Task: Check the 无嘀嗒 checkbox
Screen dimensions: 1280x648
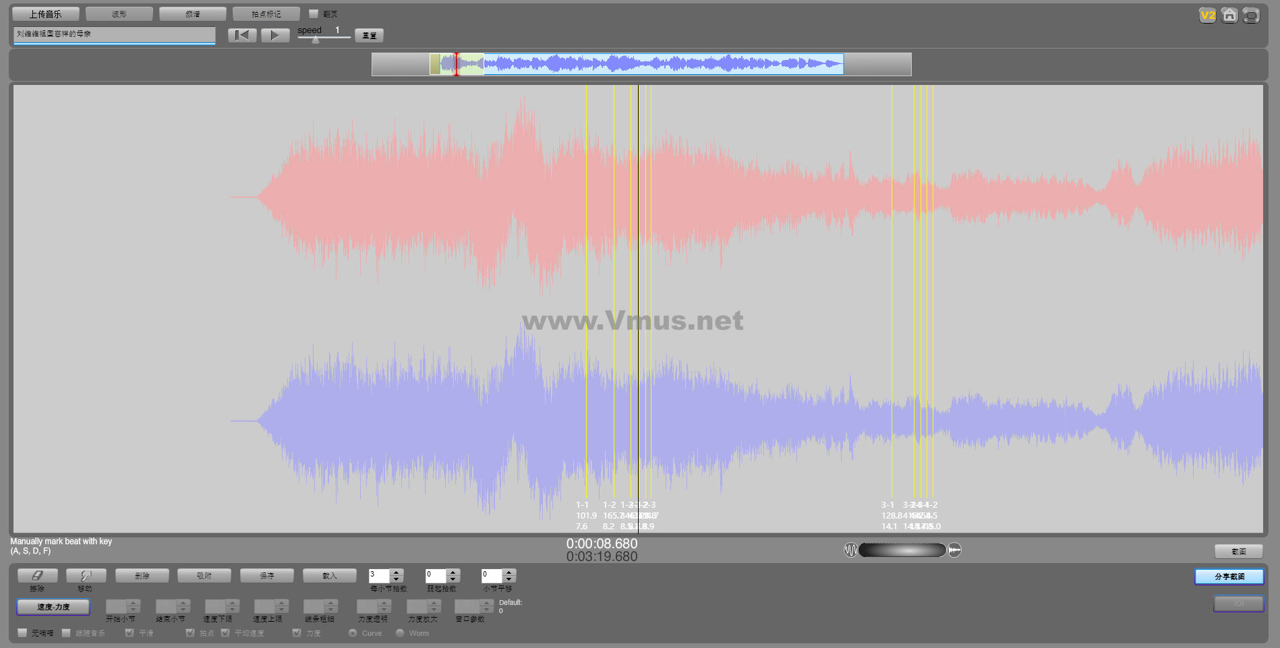Action: pyautogui.click(x=23, y=633)
